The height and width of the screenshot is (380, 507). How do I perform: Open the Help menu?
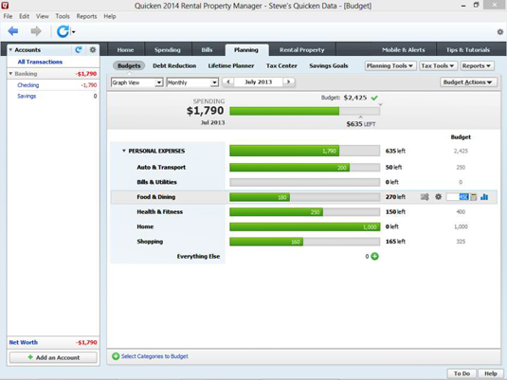coord(110,16)
